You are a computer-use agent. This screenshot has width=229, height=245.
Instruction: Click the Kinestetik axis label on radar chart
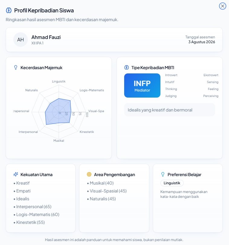pyautogui.click(x=87, y=132)
